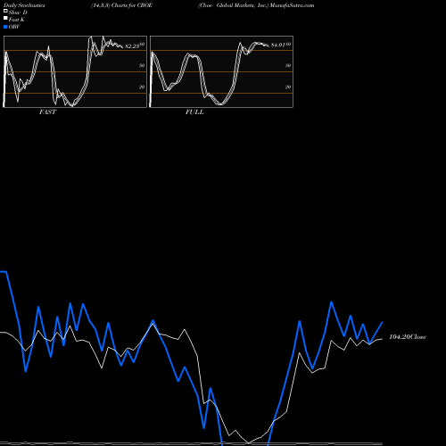Open the FAST stochastic chart thumbnail
The height and width of the screenshot is (446, 446).
click(75, 71)
